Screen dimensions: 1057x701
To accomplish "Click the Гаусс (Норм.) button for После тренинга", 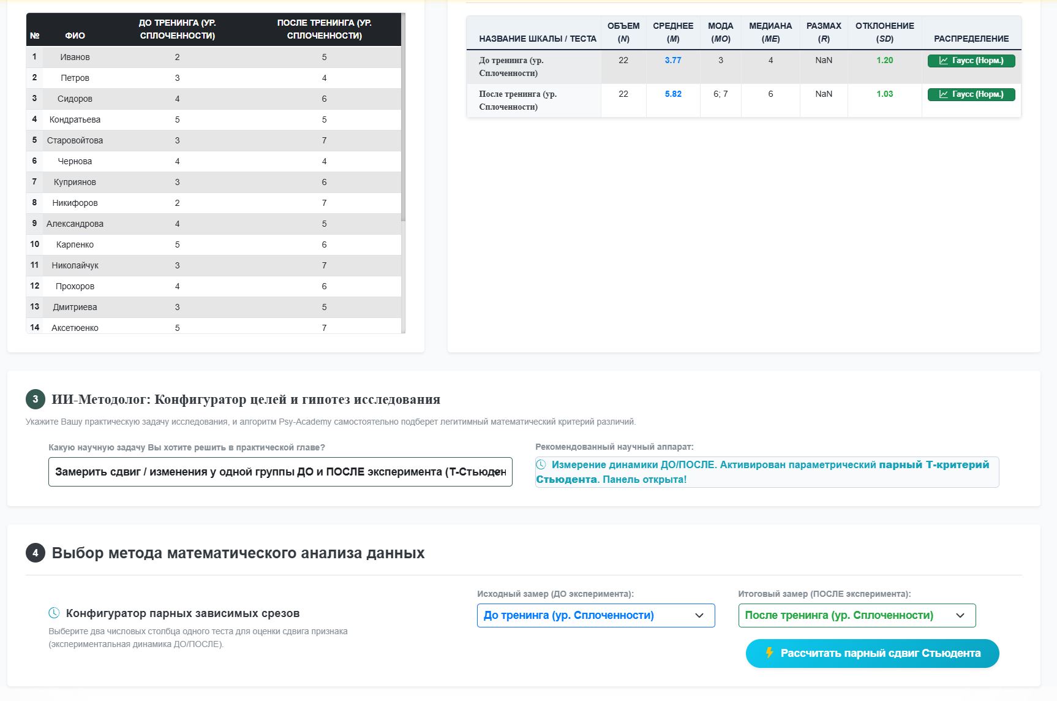I will (x=971, y=94).
